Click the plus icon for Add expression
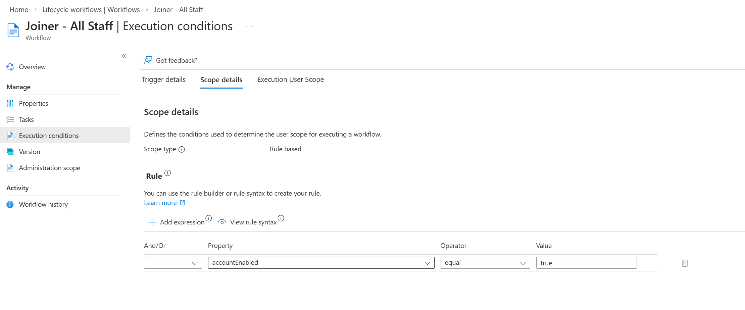The width and height of the screenshot is (745, 310). tap(152, 222)
